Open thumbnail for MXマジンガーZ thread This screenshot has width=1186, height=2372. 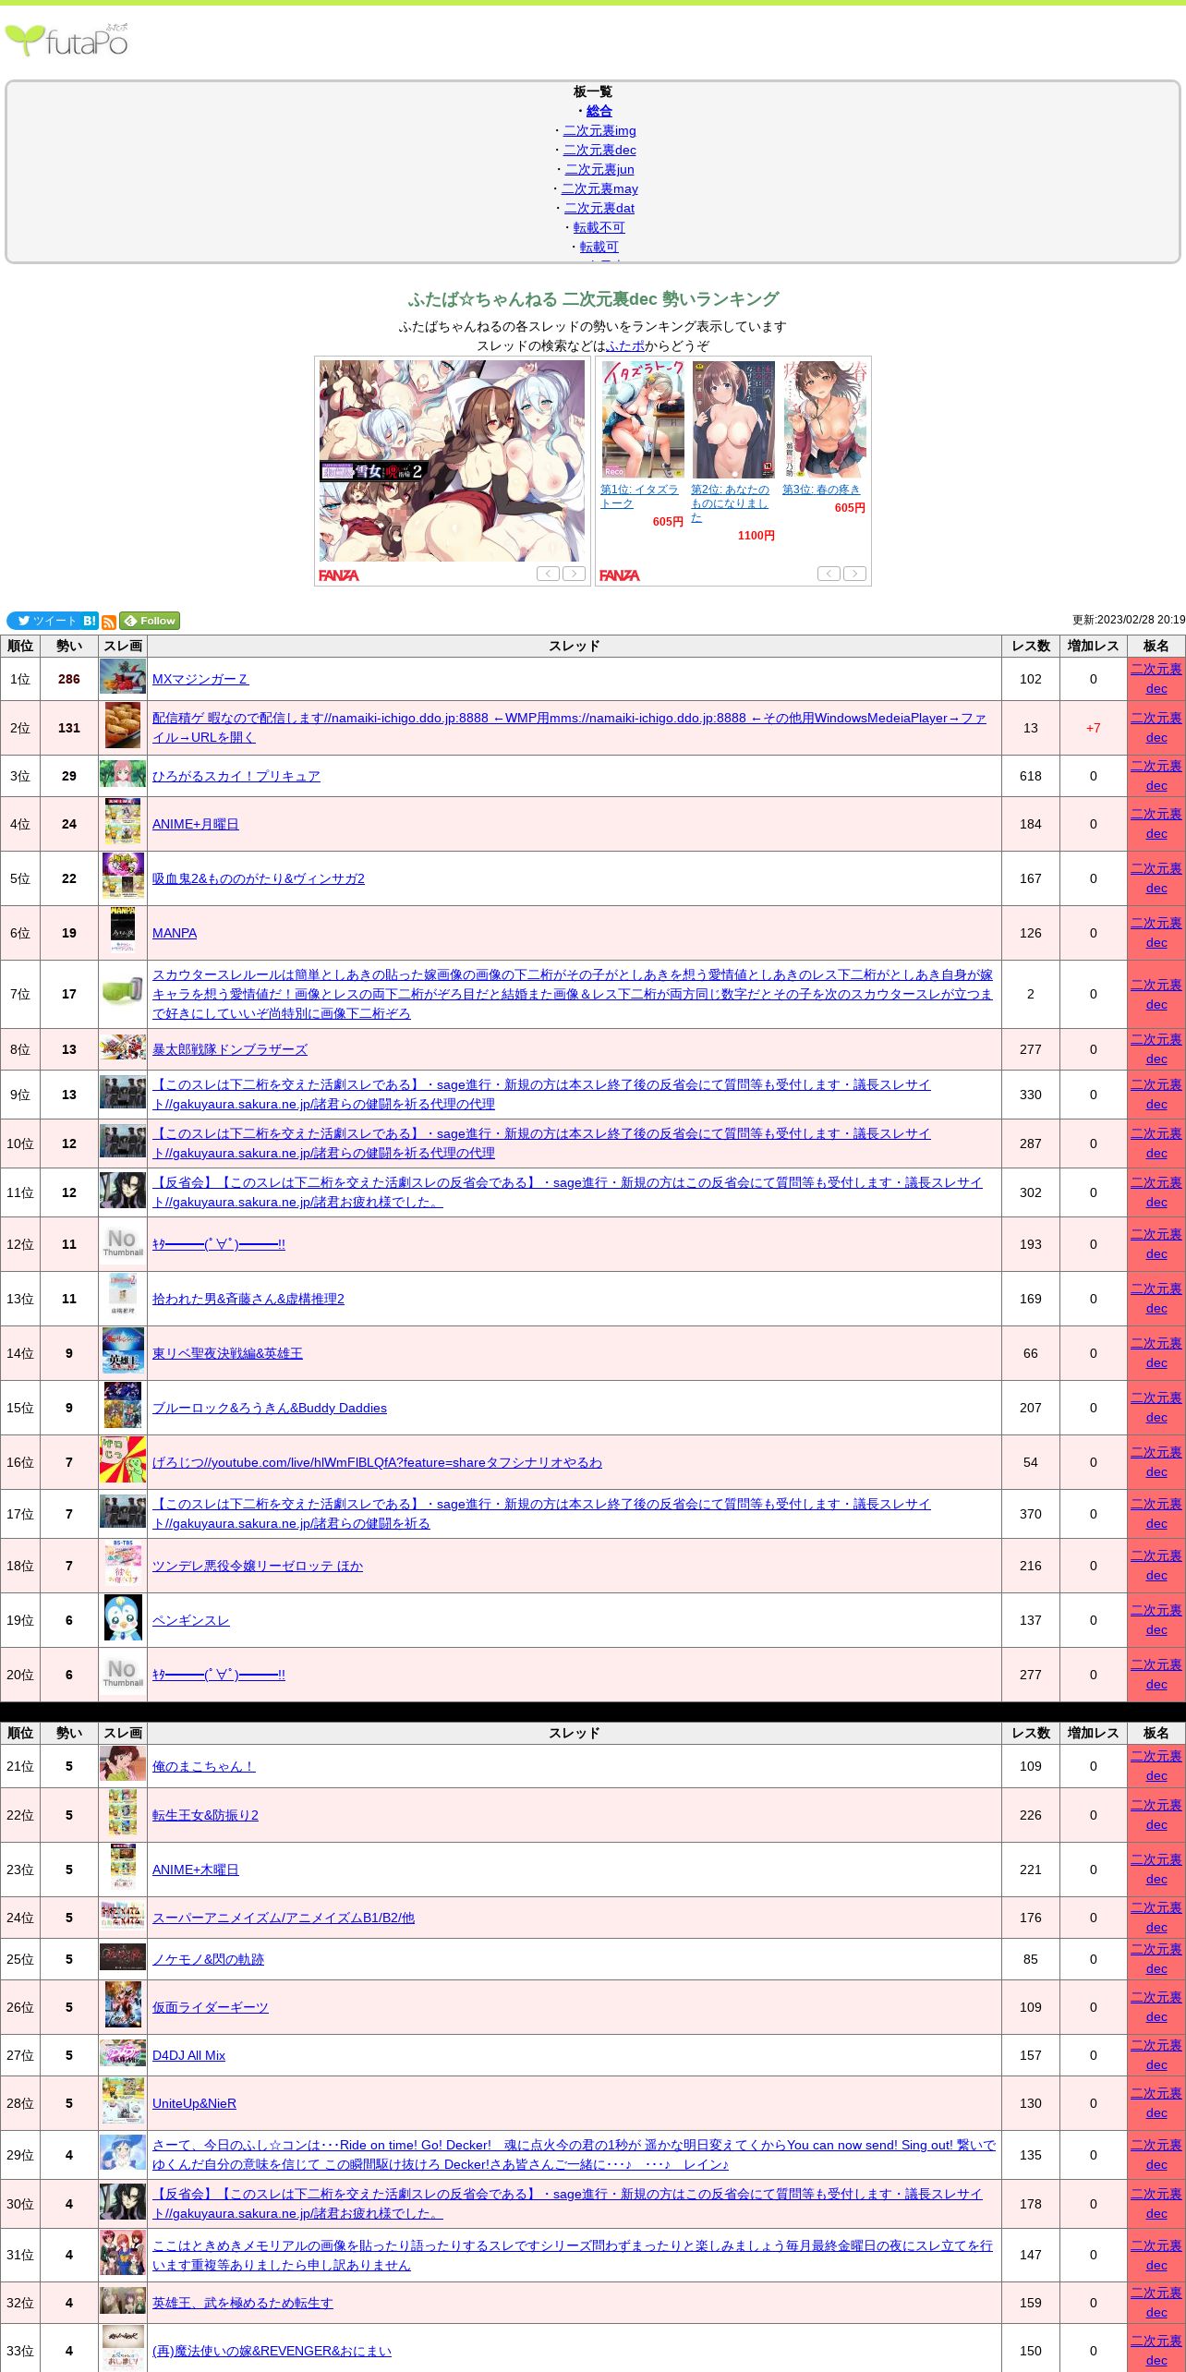pyautogui.click(x=123, y=677)
